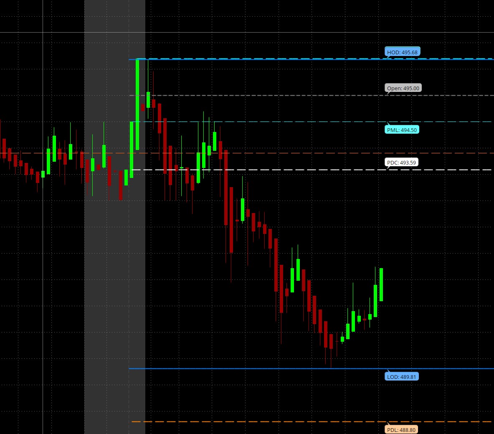The width and height of the screenshot is (494, 434).
Task: Click the solid blue low-of-day line
Action: [x=311, y=368]
